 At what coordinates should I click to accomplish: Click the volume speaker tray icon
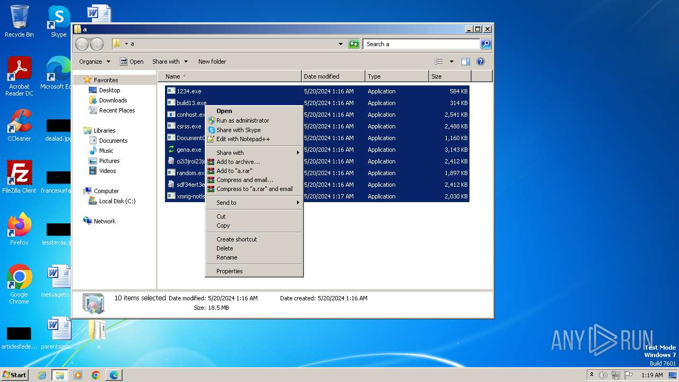[x=603, y=375]
